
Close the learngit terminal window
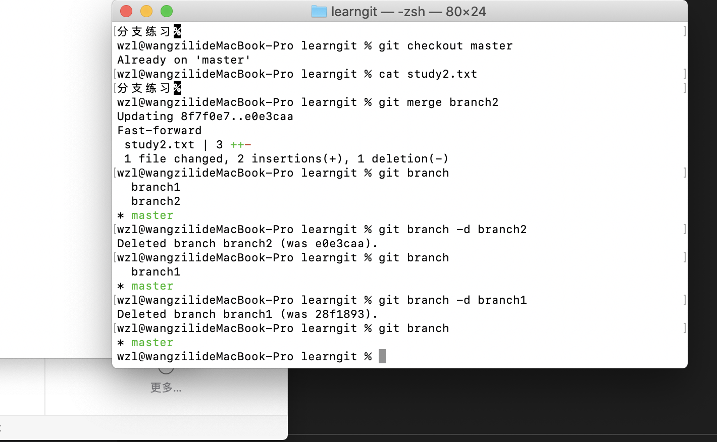[126, 11]
